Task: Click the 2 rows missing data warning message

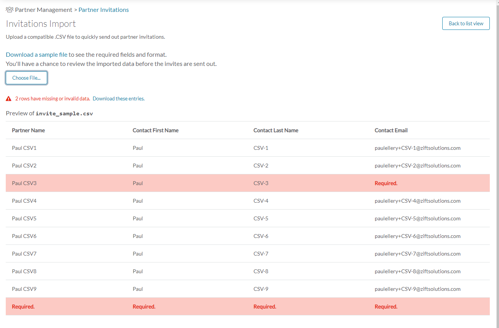Action: 52,98
